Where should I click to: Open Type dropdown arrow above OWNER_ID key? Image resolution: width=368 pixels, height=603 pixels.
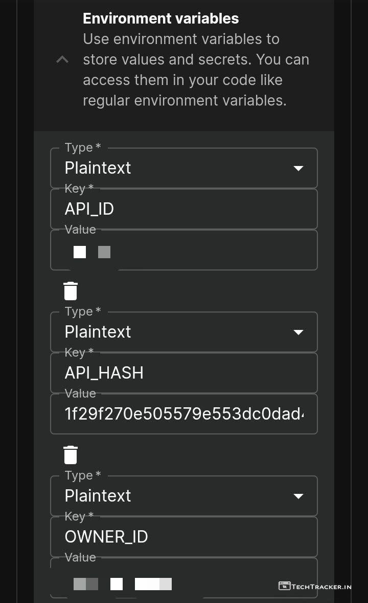[x=298, y=496]
